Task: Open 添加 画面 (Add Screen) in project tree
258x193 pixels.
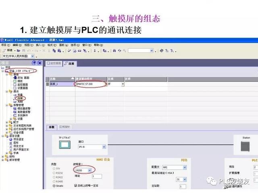Action: [x=20, y=78]
